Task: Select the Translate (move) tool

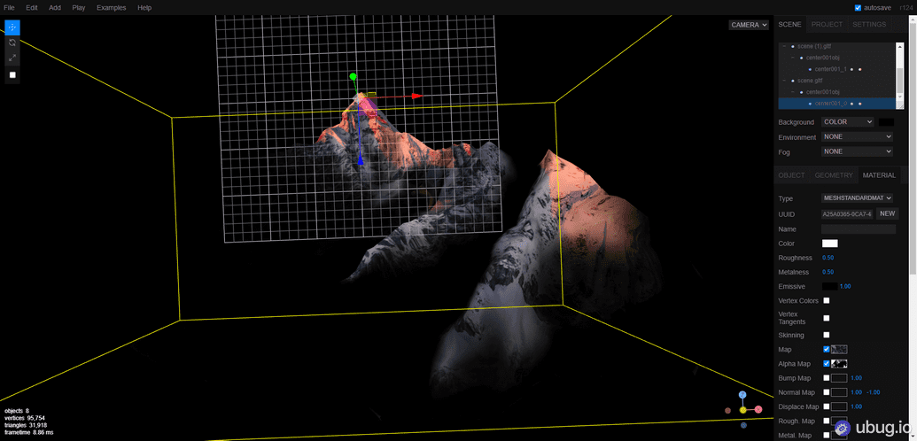Action: click(x=12, y=27)
